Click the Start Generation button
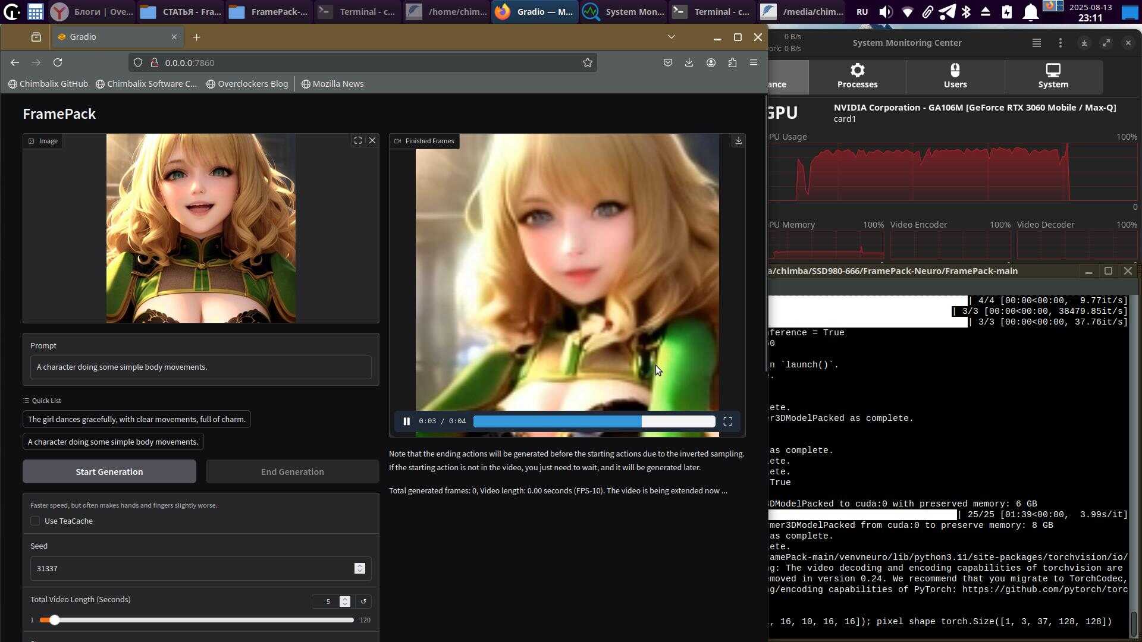 click(109, 471)
